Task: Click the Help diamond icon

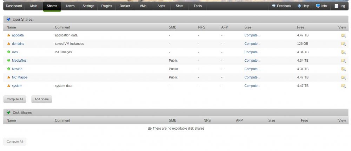Action: (x=299, y=6)
